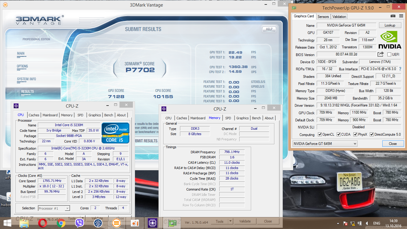Open Viber from the taskbar
Screen dimensions: 407x229
[x=80, y=223]
